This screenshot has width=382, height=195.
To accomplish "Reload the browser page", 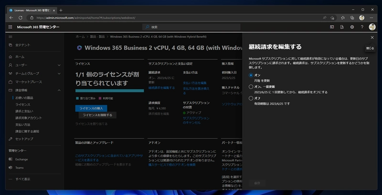I will coord(21,18).
